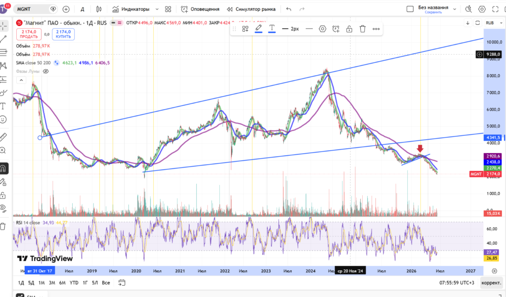Select the ruler measure tool
This screenshot has width=506, height=297.
tap(3, 137)
